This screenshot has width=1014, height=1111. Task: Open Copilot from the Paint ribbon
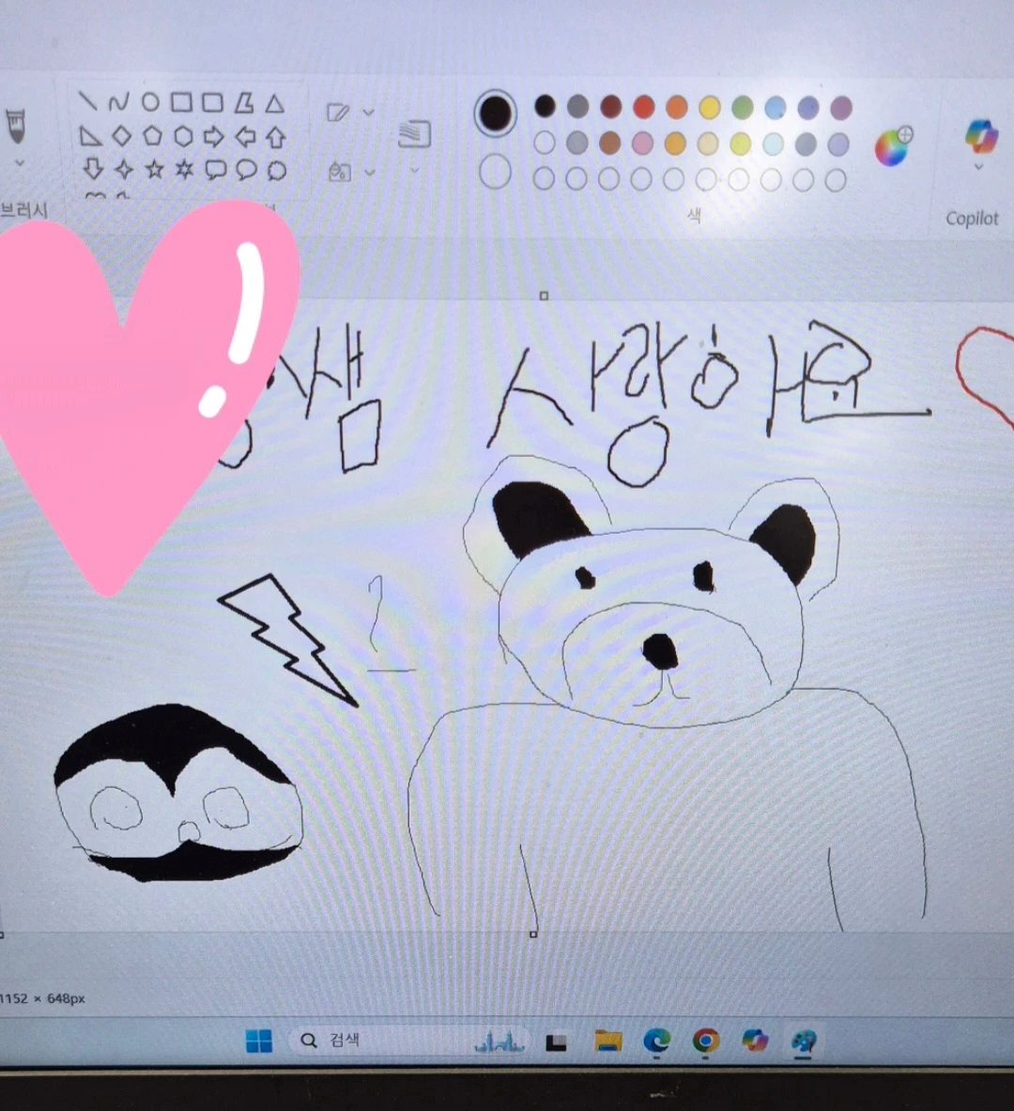[981, 135]
